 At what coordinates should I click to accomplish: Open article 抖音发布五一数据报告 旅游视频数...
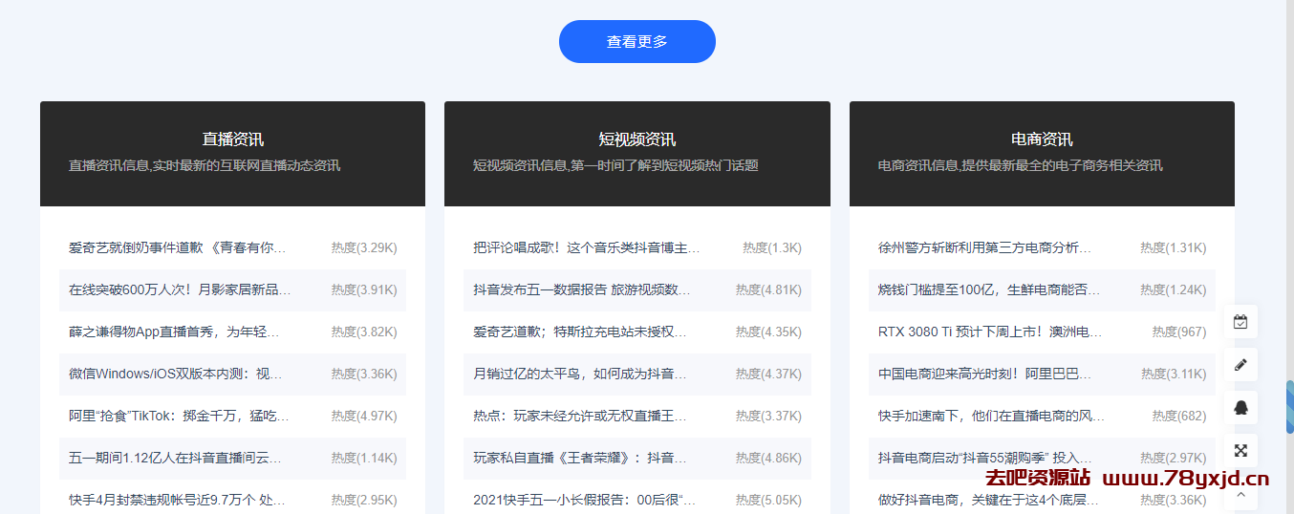(582, 289)
